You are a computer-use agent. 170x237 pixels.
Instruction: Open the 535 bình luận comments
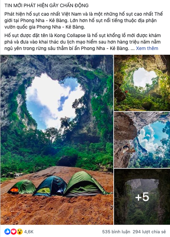[116, 232]
